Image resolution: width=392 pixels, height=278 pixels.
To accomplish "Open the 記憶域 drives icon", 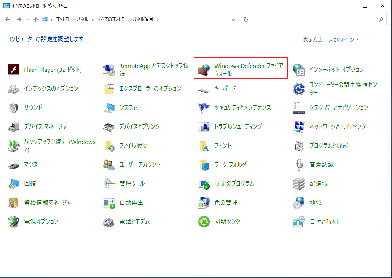I will point(299,183).
